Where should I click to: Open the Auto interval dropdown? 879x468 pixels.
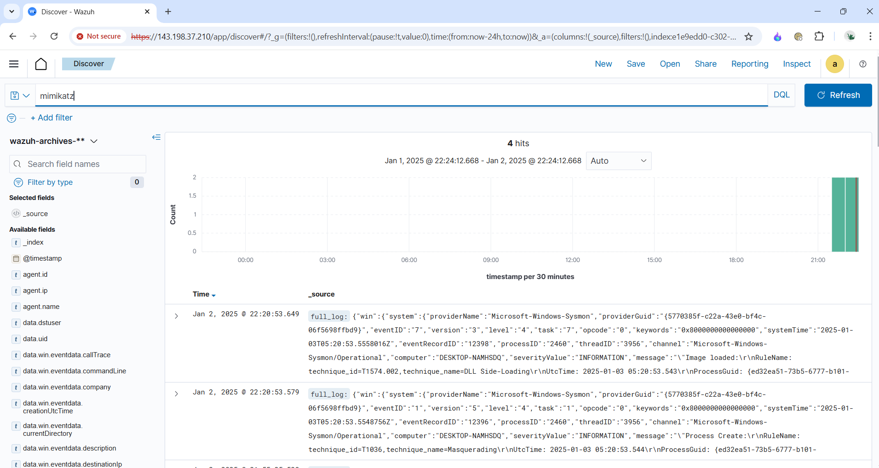coord(619,161)
